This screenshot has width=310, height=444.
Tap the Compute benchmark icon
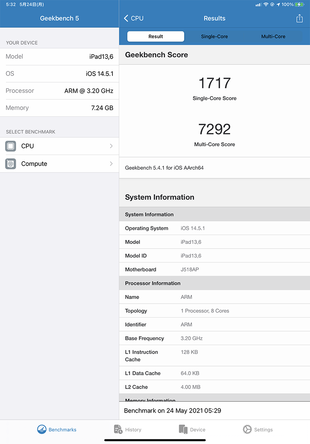tap(10, 164)
